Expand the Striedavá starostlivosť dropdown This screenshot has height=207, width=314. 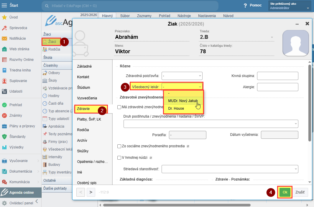click(230, 169)
